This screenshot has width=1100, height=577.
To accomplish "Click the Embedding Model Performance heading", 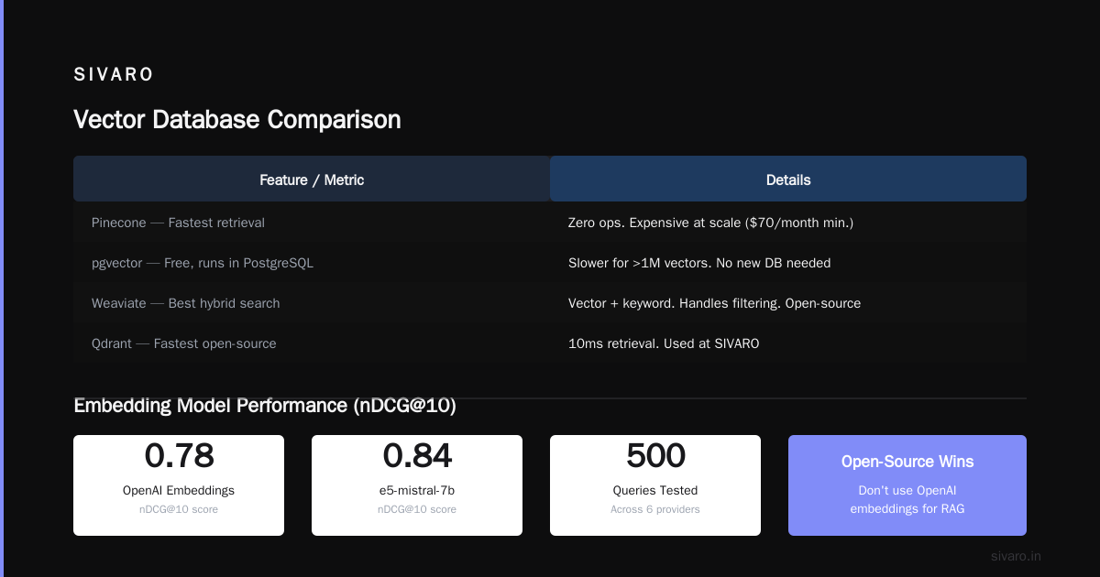I will click(265, 406).
